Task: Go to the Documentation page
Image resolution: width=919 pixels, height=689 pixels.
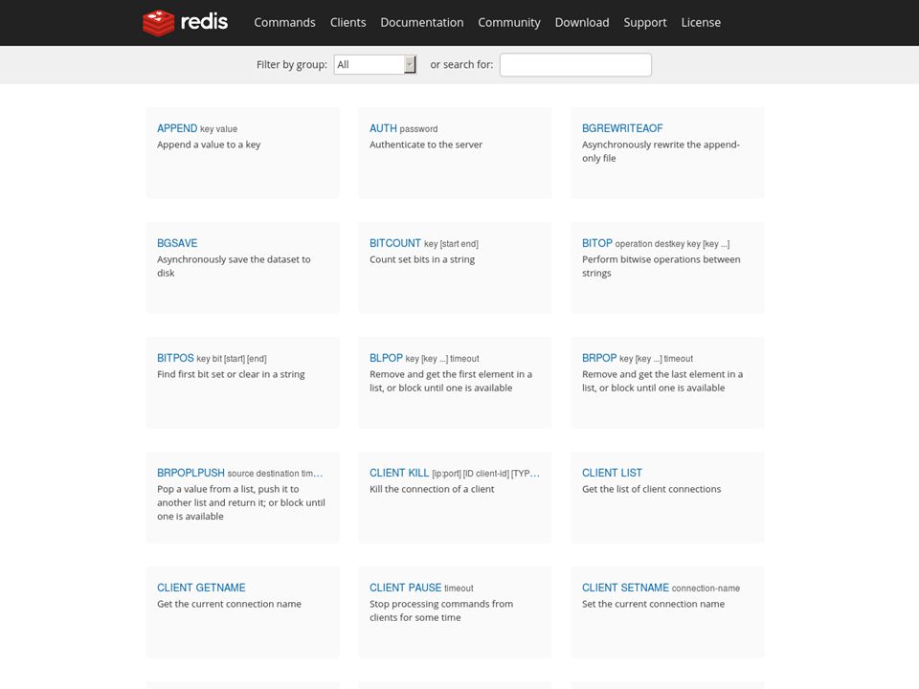Action: 421,22
